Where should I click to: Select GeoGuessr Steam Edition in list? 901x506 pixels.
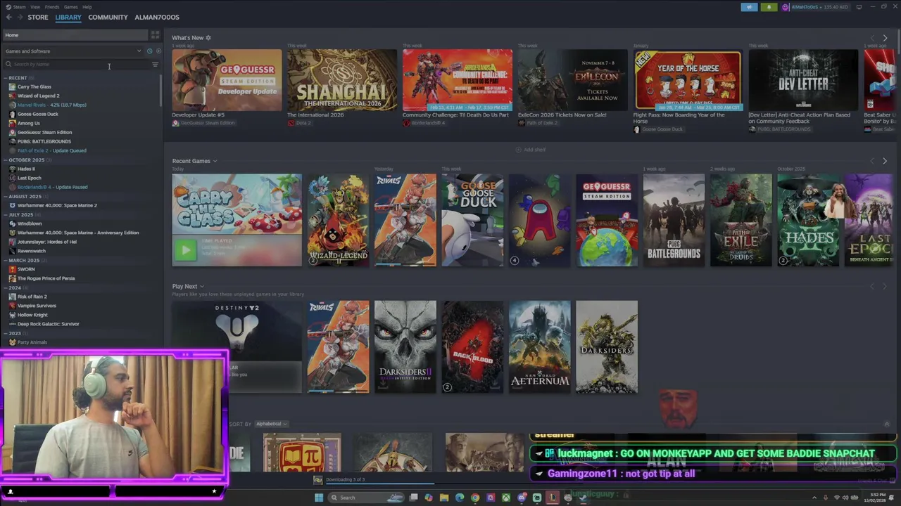click(44, 133)
